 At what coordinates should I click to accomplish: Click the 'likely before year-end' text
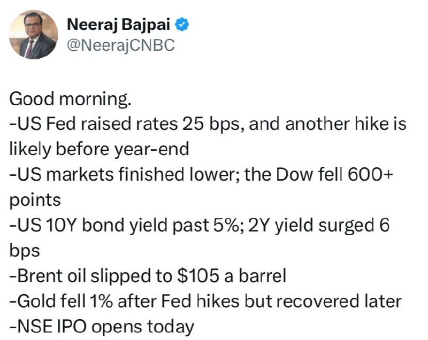coord(99,149)
